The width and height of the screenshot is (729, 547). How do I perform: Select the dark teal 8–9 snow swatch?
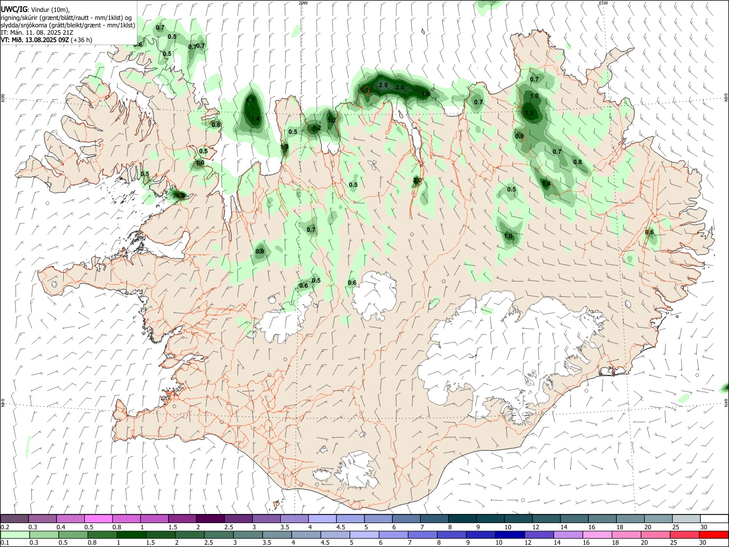pos(462,519)
